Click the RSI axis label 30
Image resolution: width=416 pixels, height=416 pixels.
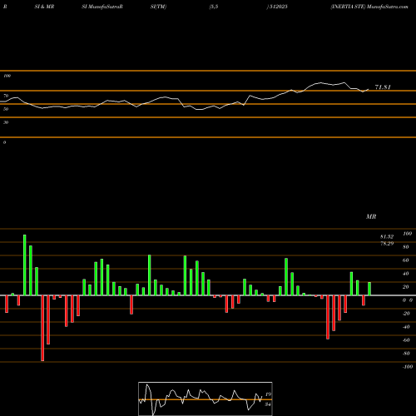[6, 122]
